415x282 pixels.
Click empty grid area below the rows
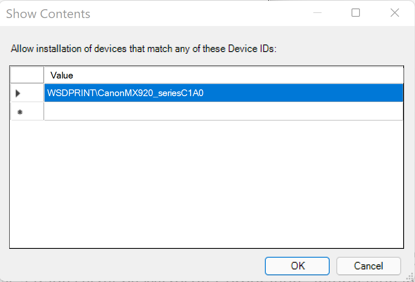(x=206, y=185)
